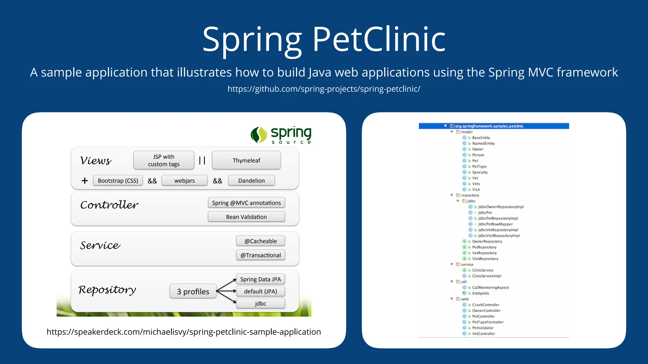Click the folder icon beside service
Screen dimensions: 648x364
coord(458,264)
